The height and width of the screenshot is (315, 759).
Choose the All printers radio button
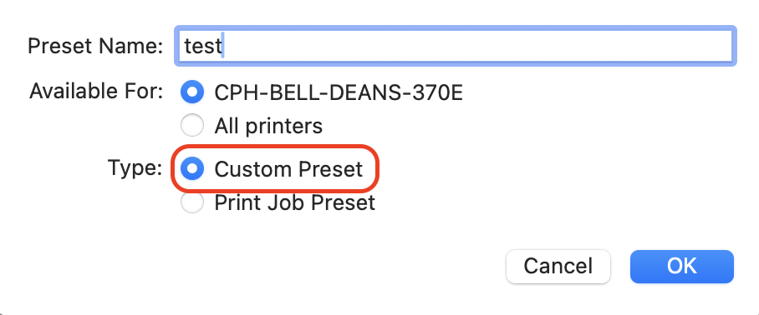pos(192,126)
